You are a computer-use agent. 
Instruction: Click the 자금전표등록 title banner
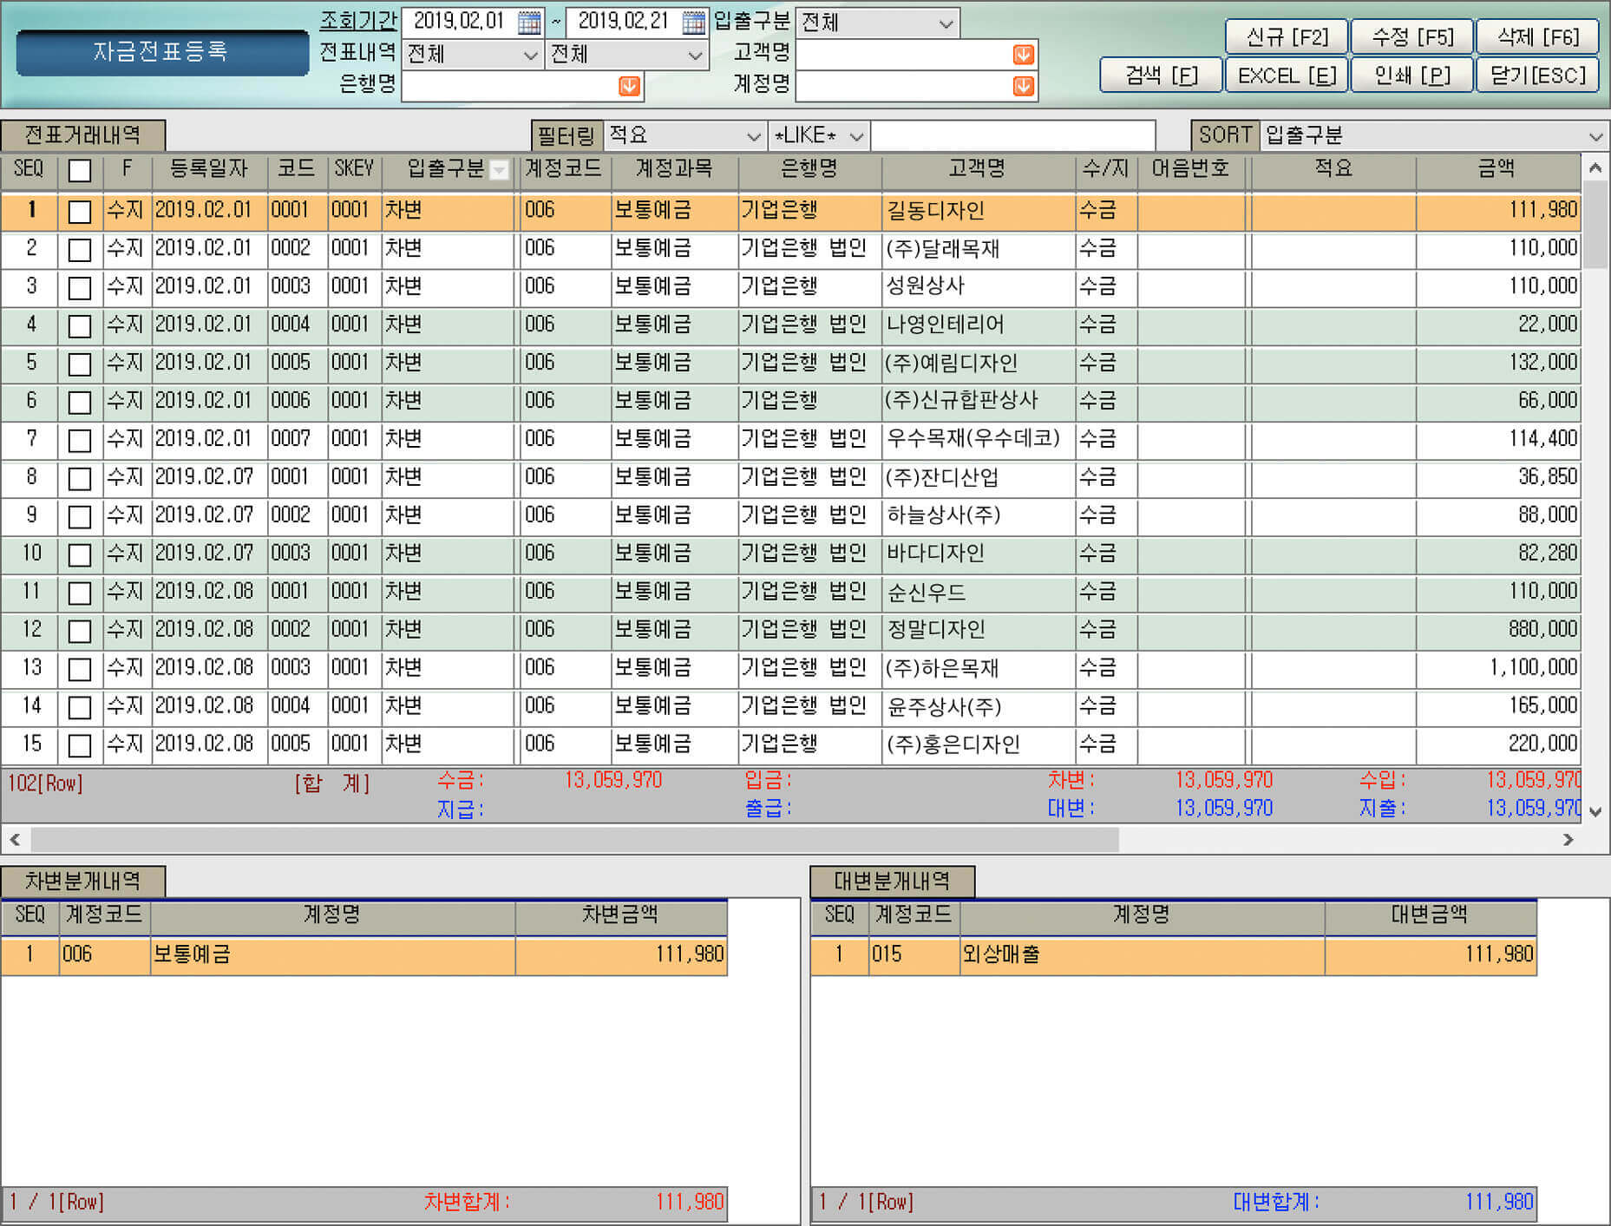(x=162, y=52)
